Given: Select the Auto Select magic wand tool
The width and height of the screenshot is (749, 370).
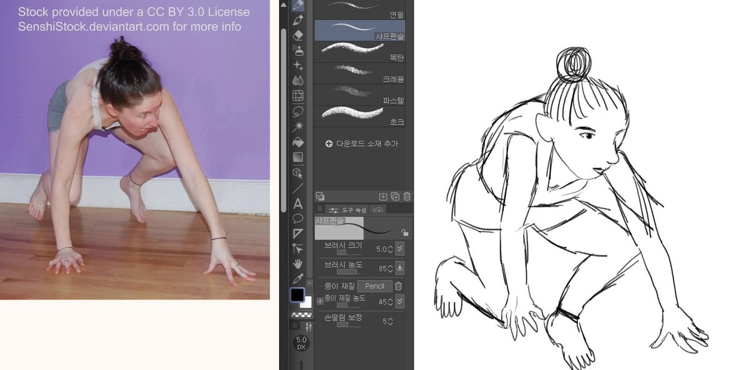Looking at the screenshot, I should click(298, 127).
